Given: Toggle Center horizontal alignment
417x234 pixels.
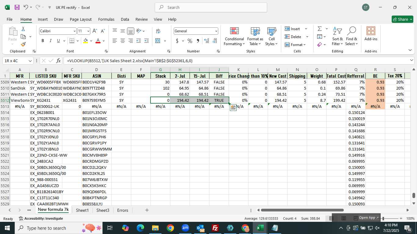Looking at the screenshot, I should [x=123, y=41].
